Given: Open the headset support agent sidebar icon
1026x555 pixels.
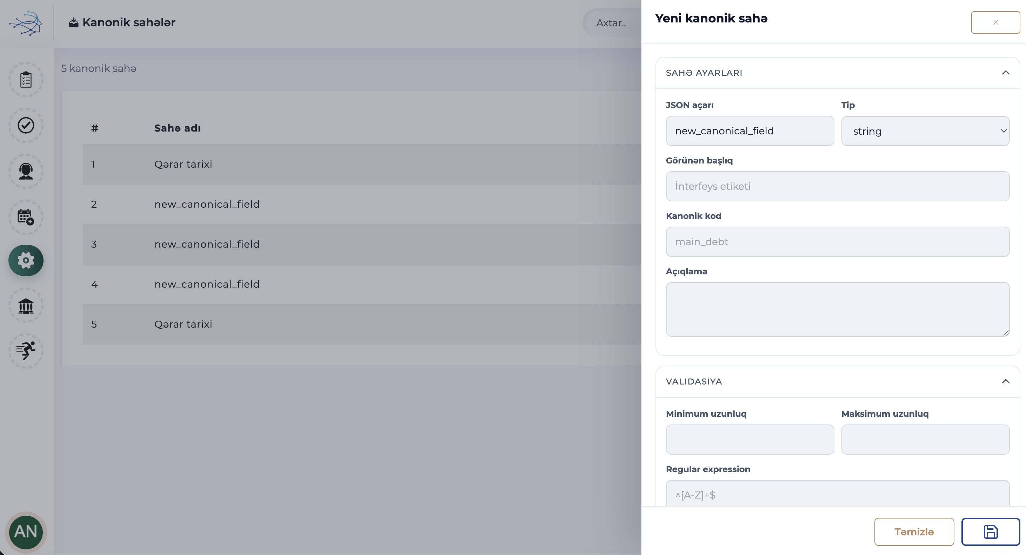Looking at the screenshot, I should pyautogui.click(x=26, y=171).
